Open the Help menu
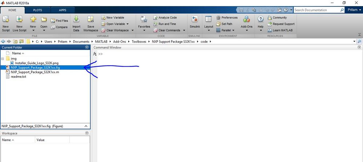The height and width of the screenshot is (162, 363). (261, 24)
